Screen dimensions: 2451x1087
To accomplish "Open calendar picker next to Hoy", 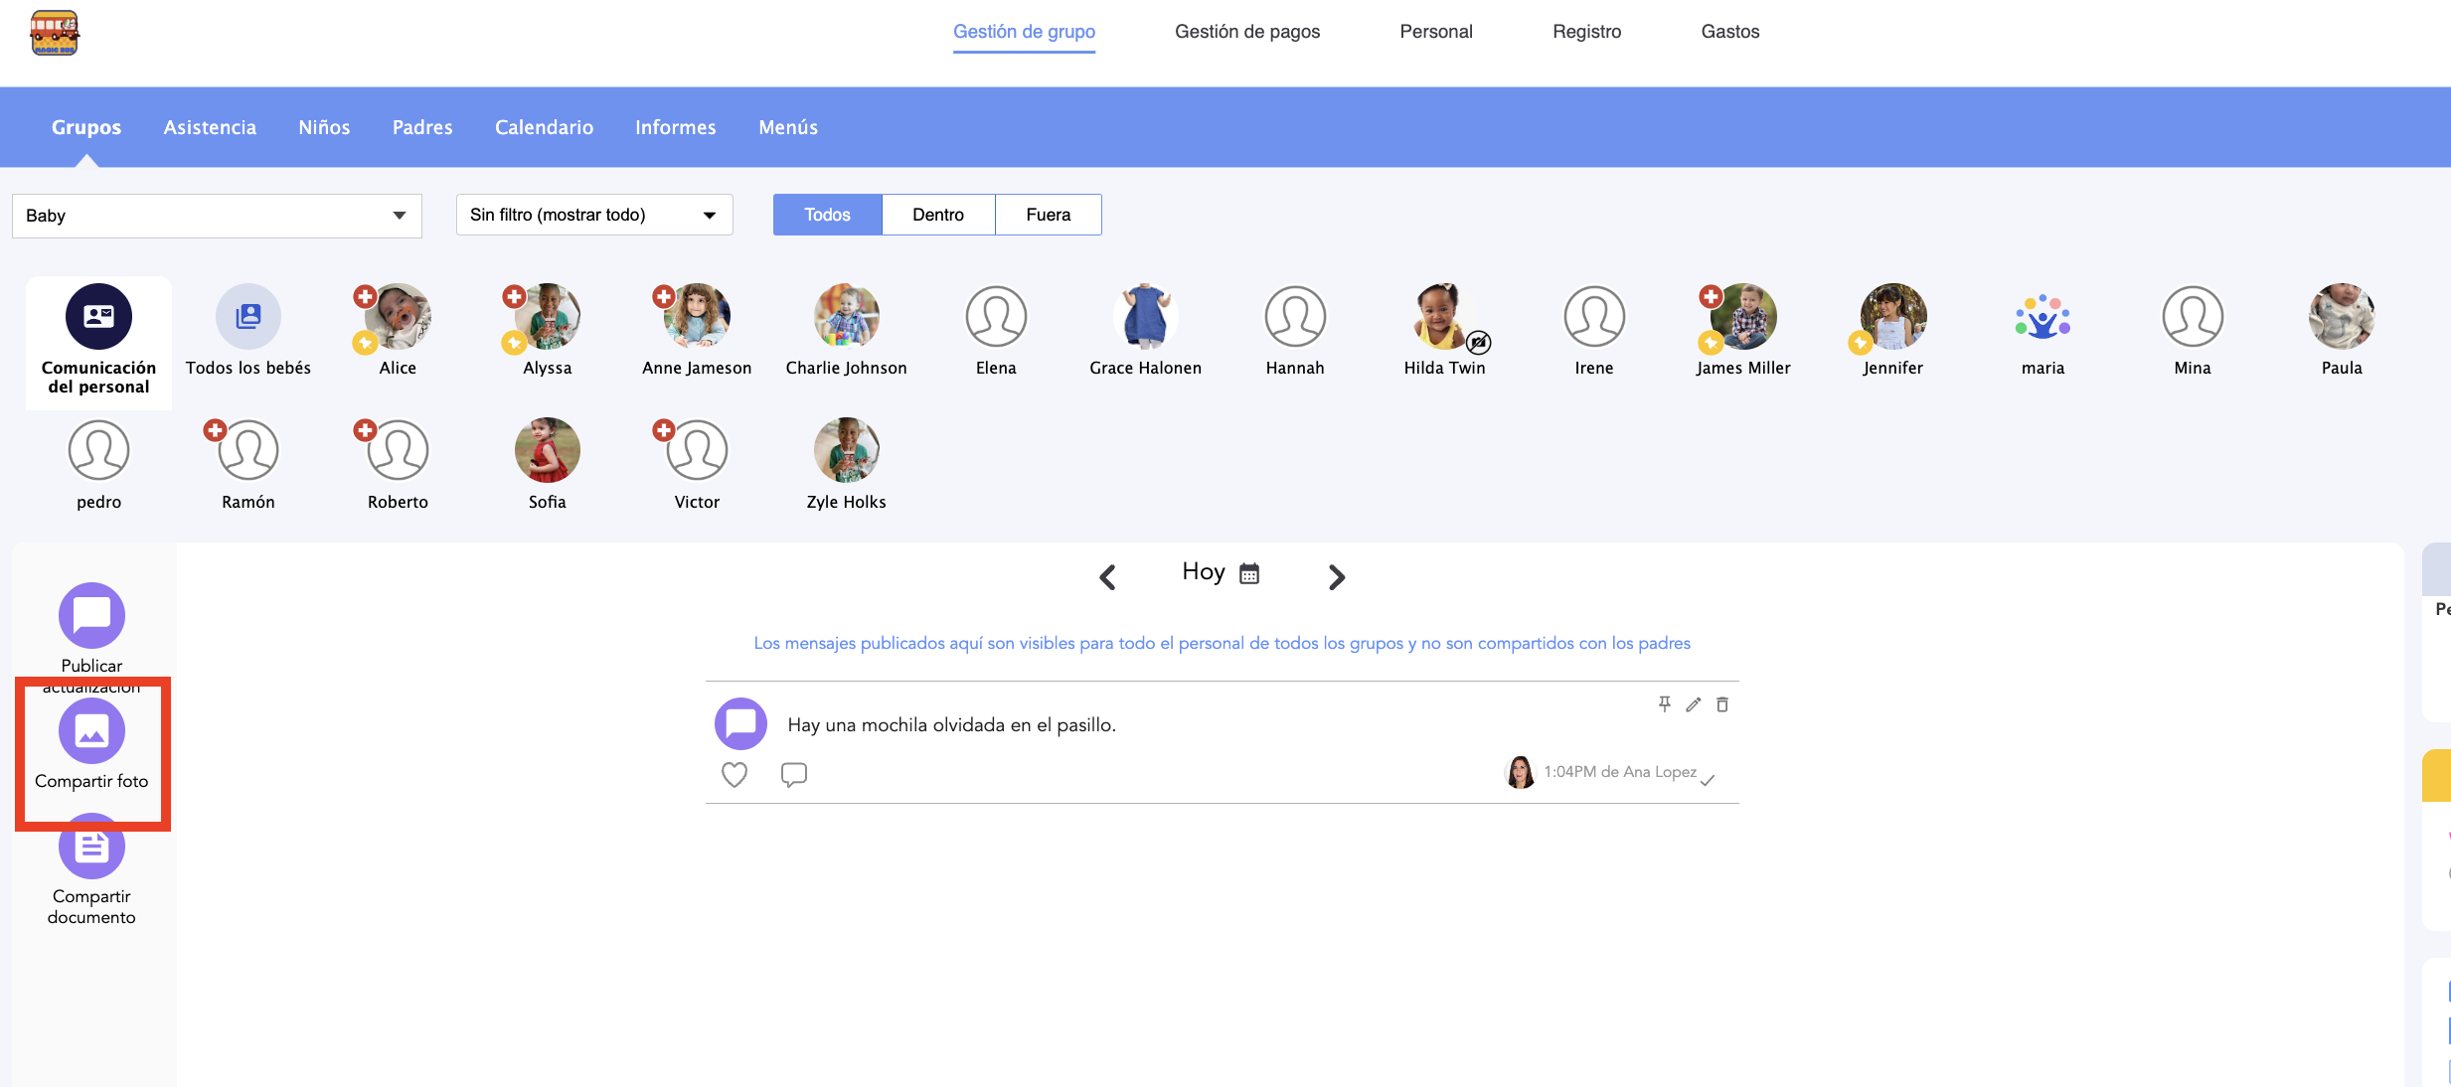I will [x=1249, y=573].
